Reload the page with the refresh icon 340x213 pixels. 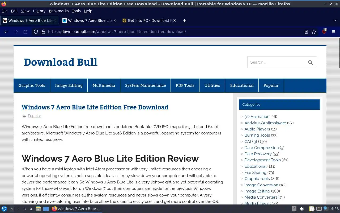(25, 32)
